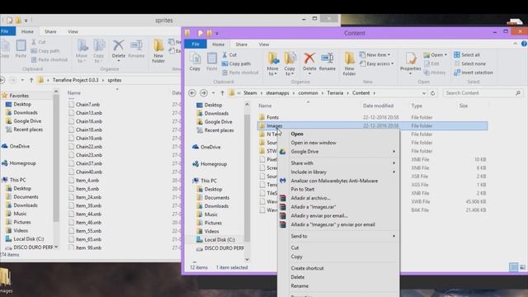This screenshot has width=528, height=297.
Task: Click the Delete red X icon in Content ribbon
Action: 309,59
